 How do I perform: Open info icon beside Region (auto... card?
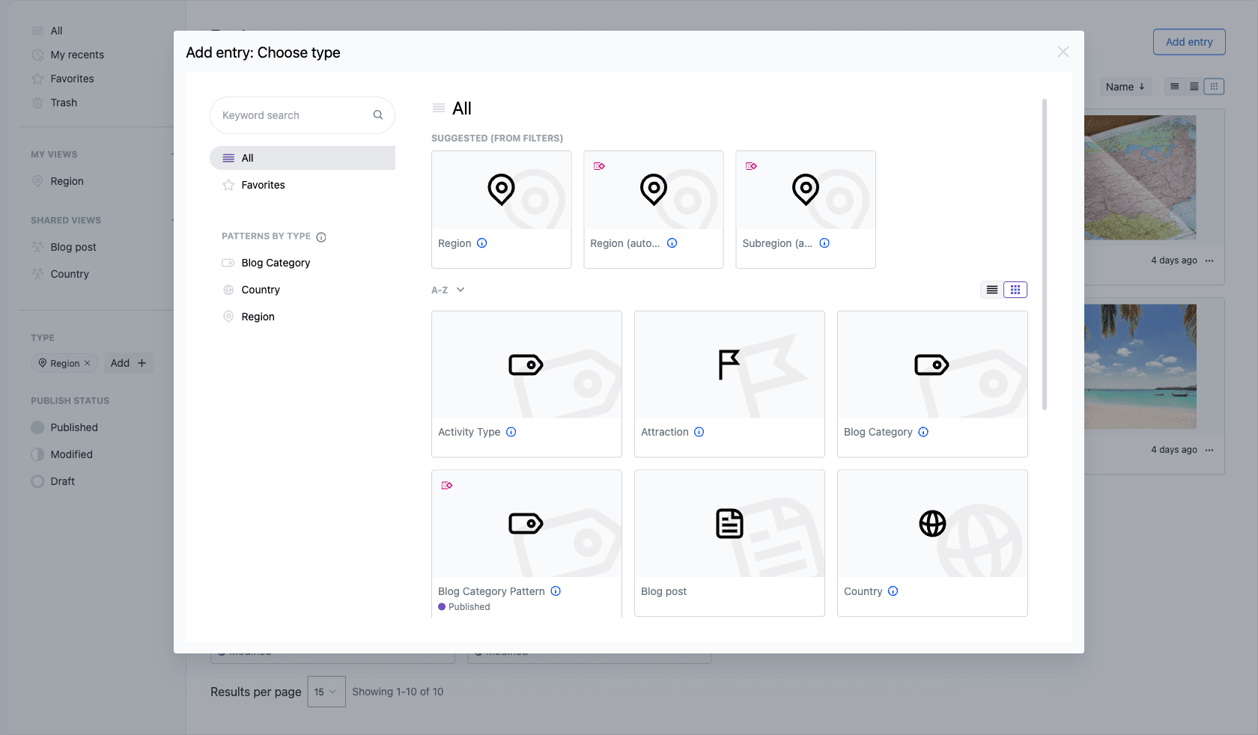point(672,243)
